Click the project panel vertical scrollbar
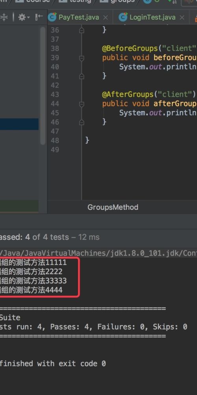197x395 pixels. 43,86
